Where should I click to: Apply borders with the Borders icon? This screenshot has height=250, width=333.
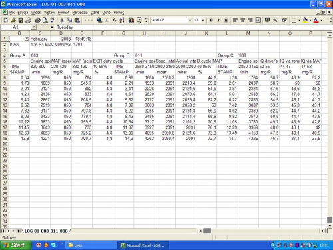click(294, 20)
